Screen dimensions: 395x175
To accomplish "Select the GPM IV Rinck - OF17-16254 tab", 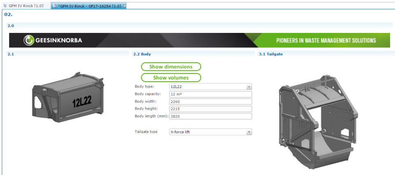I will click(x=88, y=6).
